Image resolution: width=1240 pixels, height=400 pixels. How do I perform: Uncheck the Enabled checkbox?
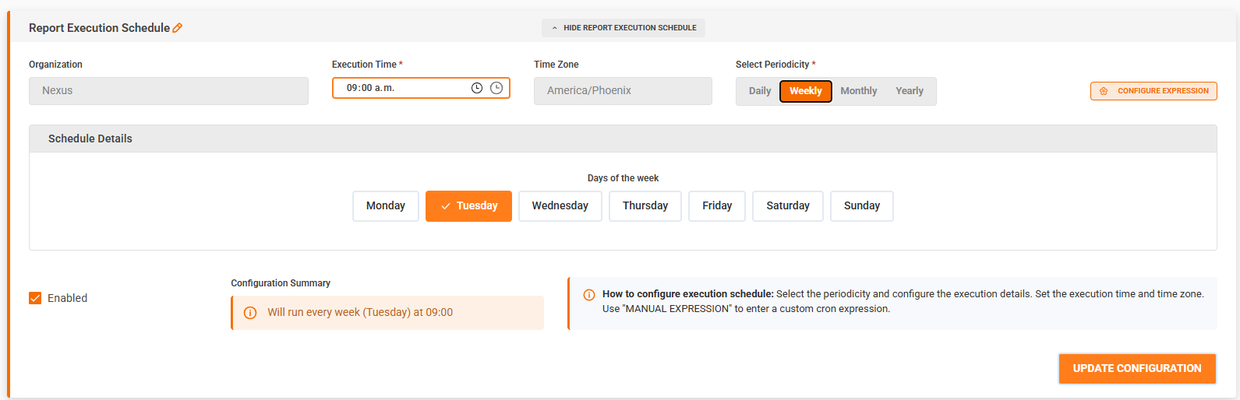(x=35, y=298)
